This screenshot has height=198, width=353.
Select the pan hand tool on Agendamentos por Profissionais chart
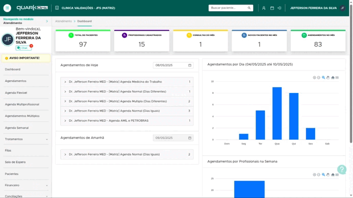[x=328, y=175]
